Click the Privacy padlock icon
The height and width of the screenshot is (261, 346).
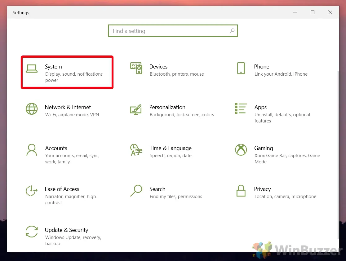pyautogui.click(x=241, y=191)
